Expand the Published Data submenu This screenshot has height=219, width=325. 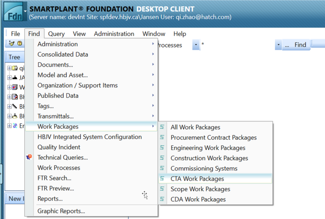[x=91, y=96]
